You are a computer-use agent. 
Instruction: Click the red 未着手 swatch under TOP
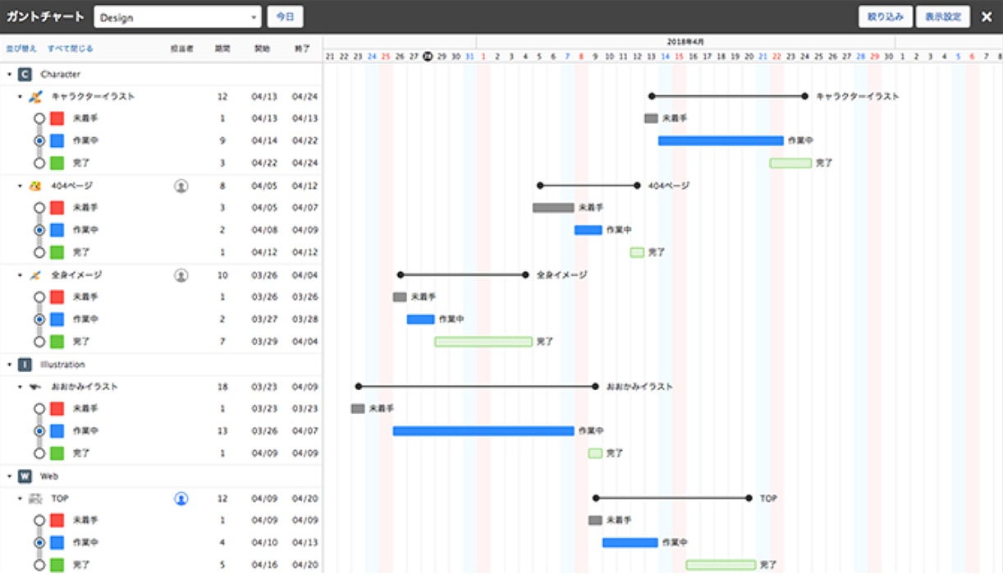pyautogui.click(x=57, y=521)
